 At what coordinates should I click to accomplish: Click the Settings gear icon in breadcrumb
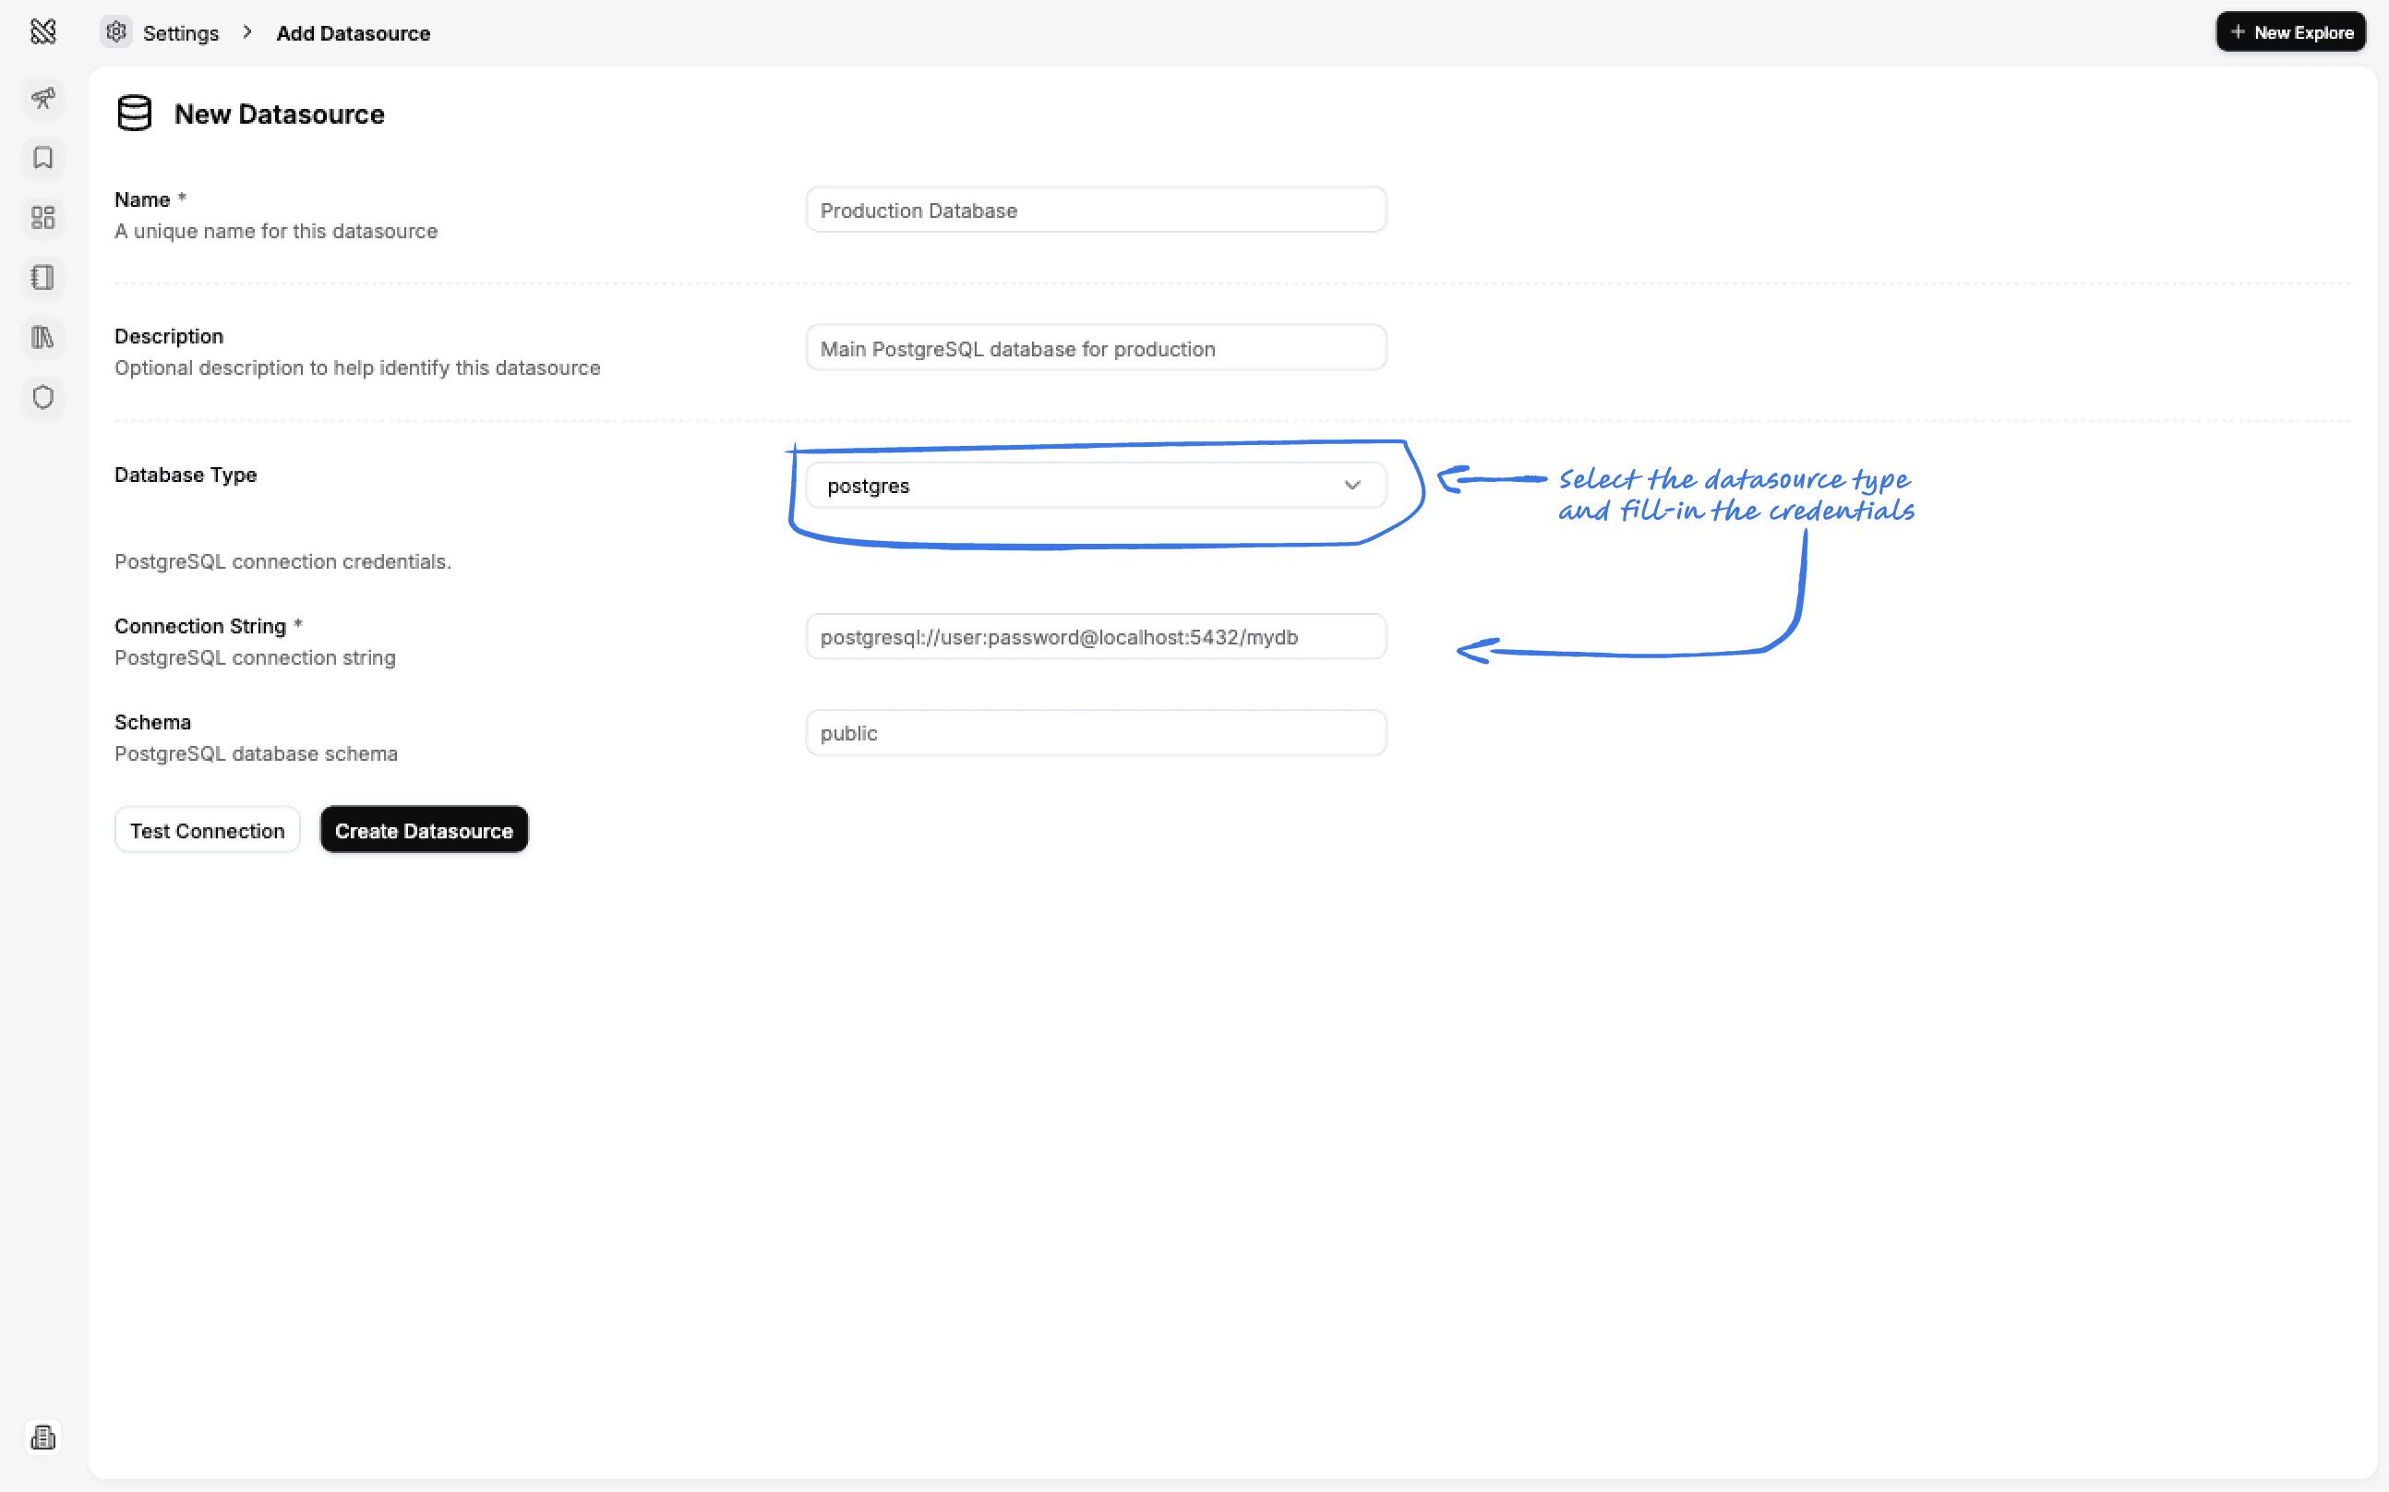point(116,32)
